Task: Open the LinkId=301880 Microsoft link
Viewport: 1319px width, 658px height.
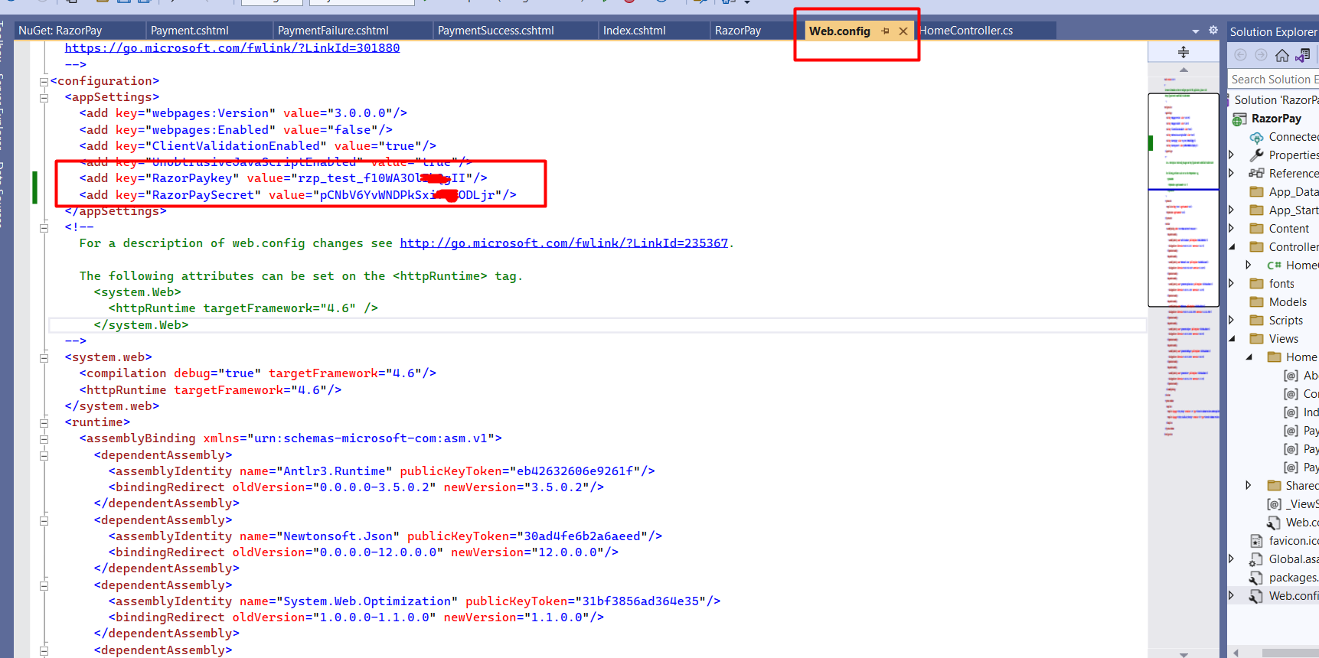Action: pyautogui.click(x=232, y=48)
